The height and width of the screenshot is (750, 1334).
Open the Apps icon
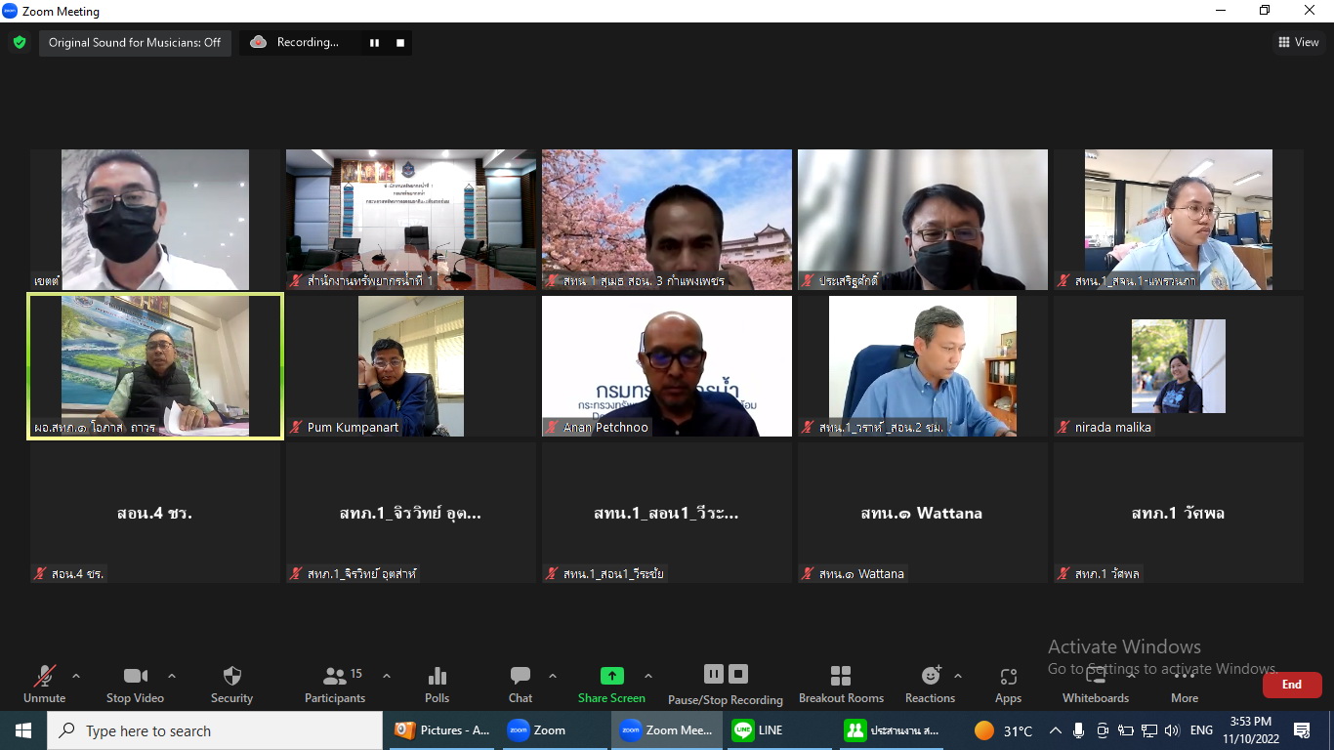[x=1008, y=676]
